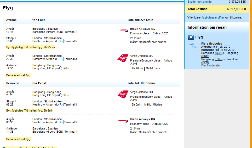Click the HKG link after '> Hongkong'

click(x=205, y=56)
